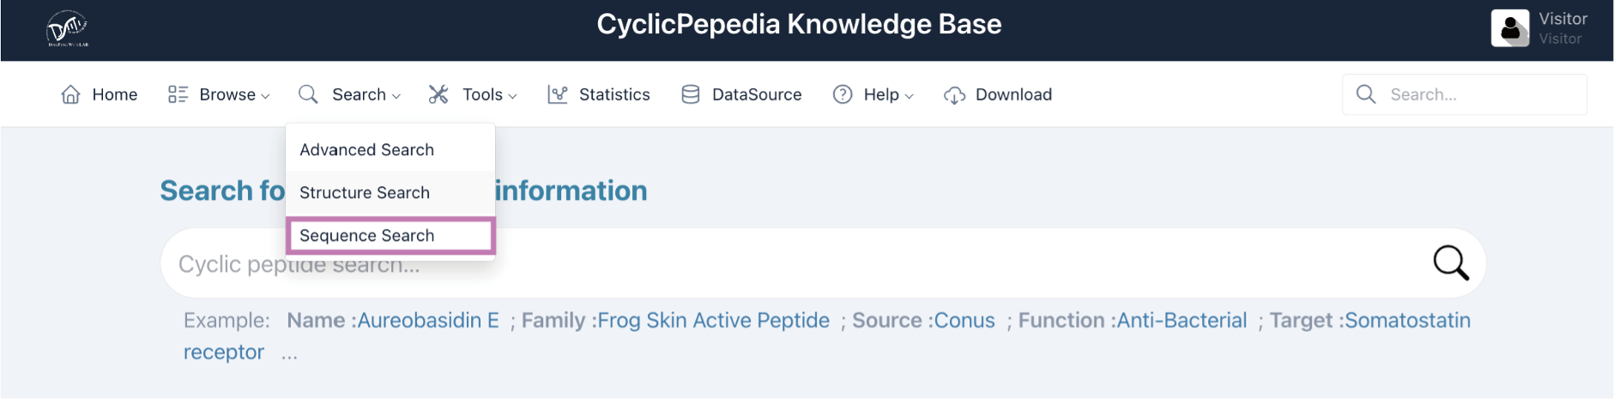The height and width of the screenshot is (403, 1619).
Task: Click the Home house icon
Action: [70, 94]
